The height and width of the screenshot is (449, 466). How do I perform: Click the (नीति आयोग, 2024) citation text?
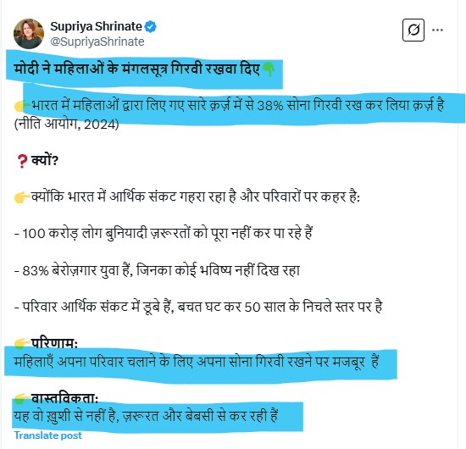tap(67, 124)
